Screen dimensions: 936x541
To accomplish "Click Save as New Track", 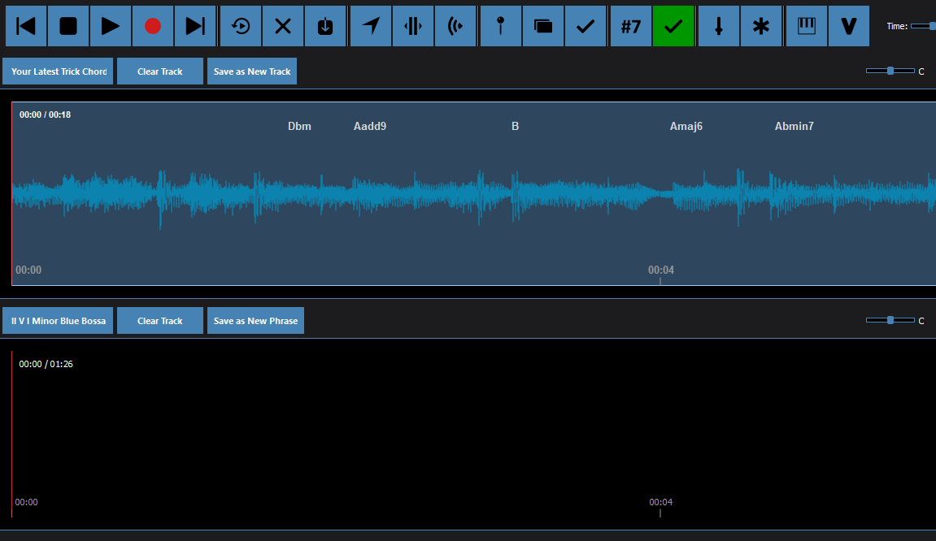I will 252,71.
